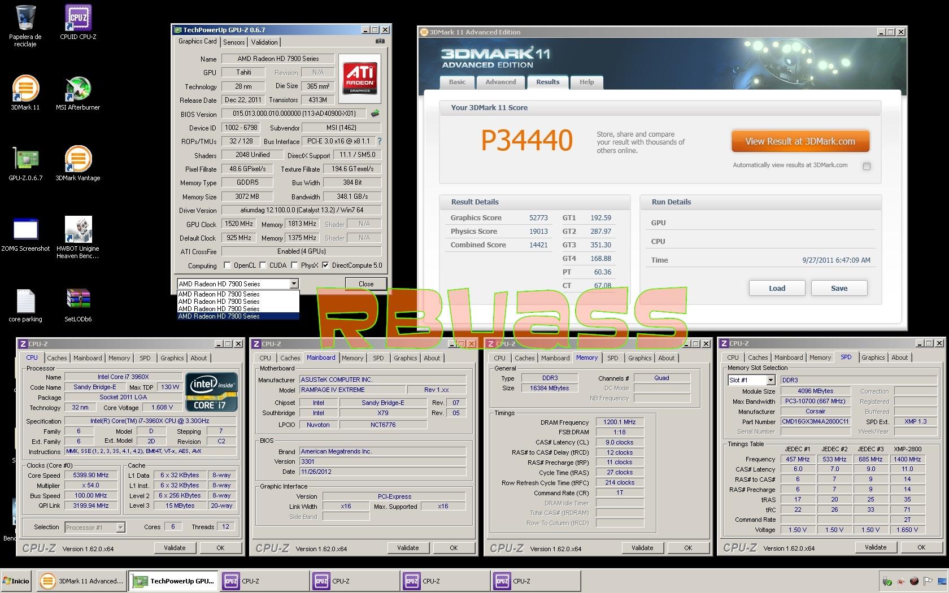Viewport: 949px width, 593px height.
Task: Click the Intel Core i7 logo in CPU-Z
Action: 212,391
